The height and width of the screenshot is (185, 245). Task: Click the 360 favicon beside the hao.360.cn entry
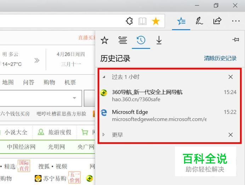104,93
